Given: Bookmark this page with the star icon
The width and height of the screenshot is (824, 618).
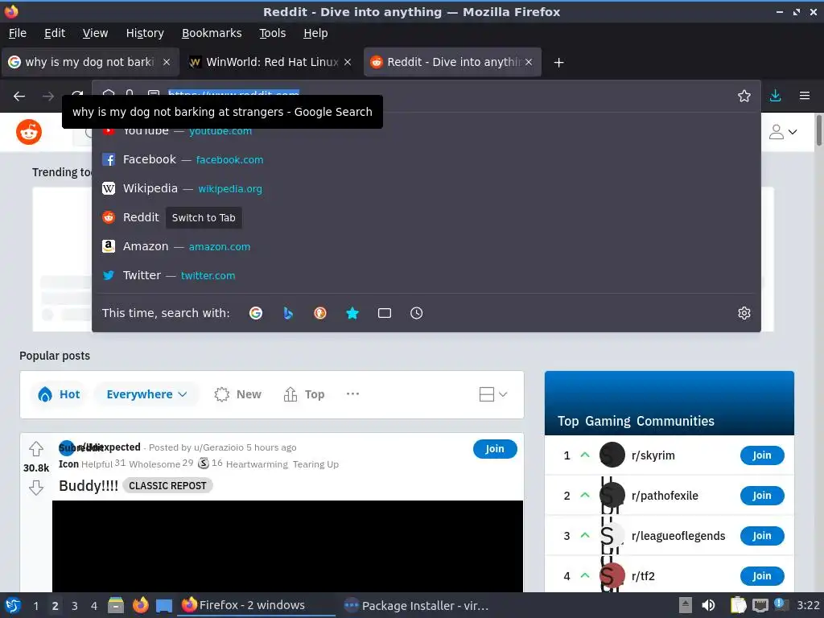Looking at the screenshot, I should coord(744,96).
